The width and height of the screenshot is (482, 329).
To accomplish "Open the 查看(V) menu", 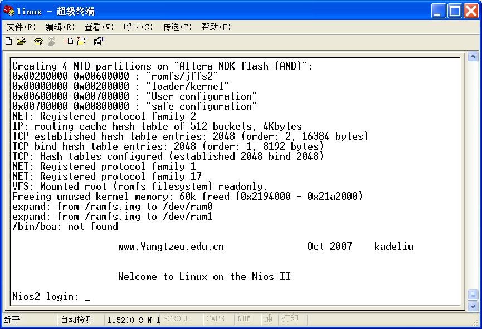I will pos(99,27).
